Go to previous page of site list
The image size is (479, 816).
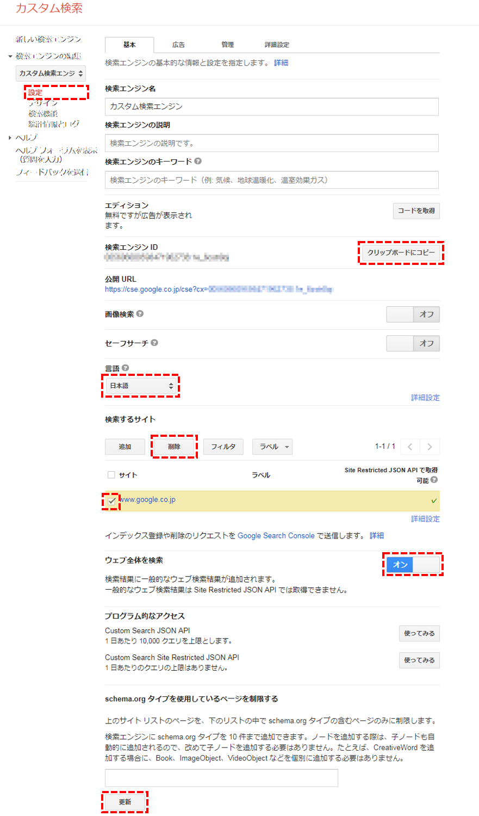409,447
